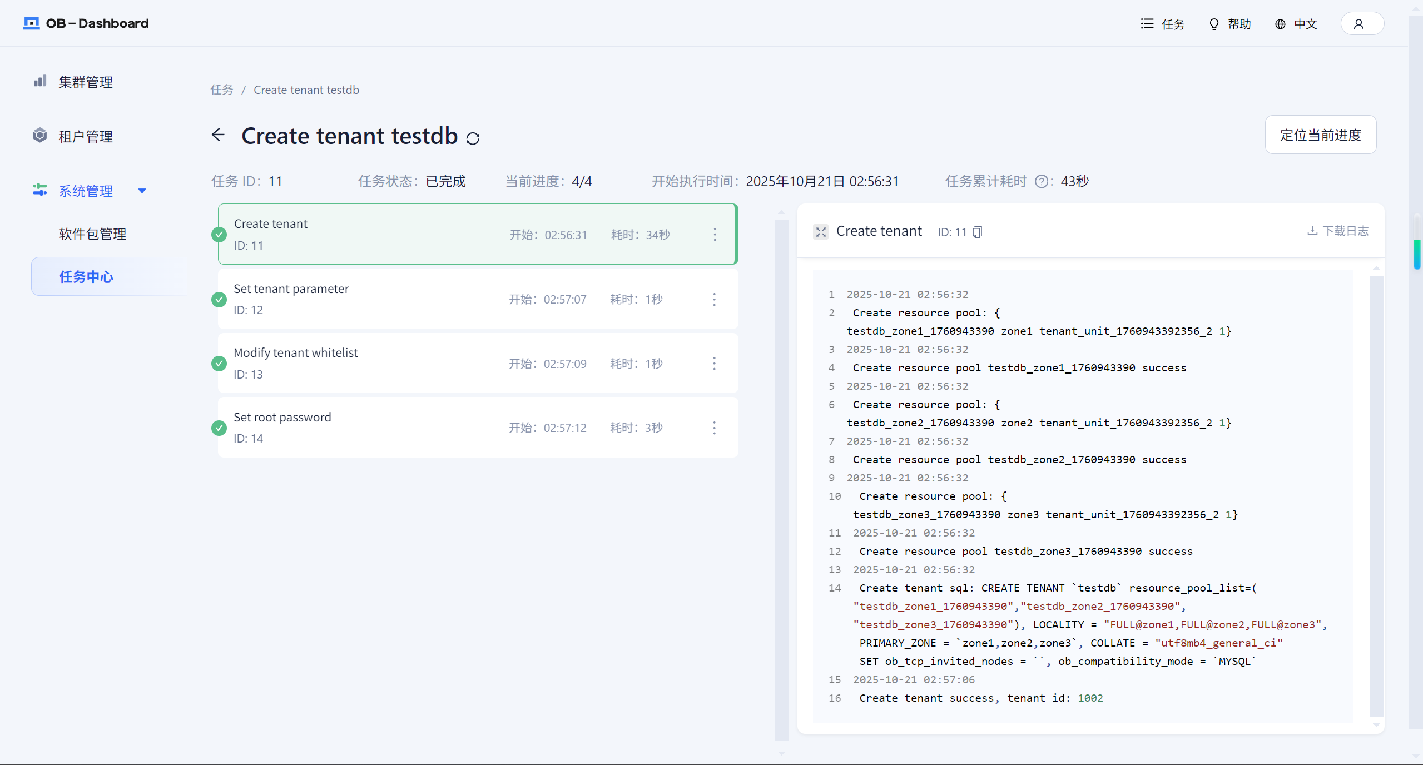Collapse the 系统管理 sidebar section arrow

tap(142, 191)
